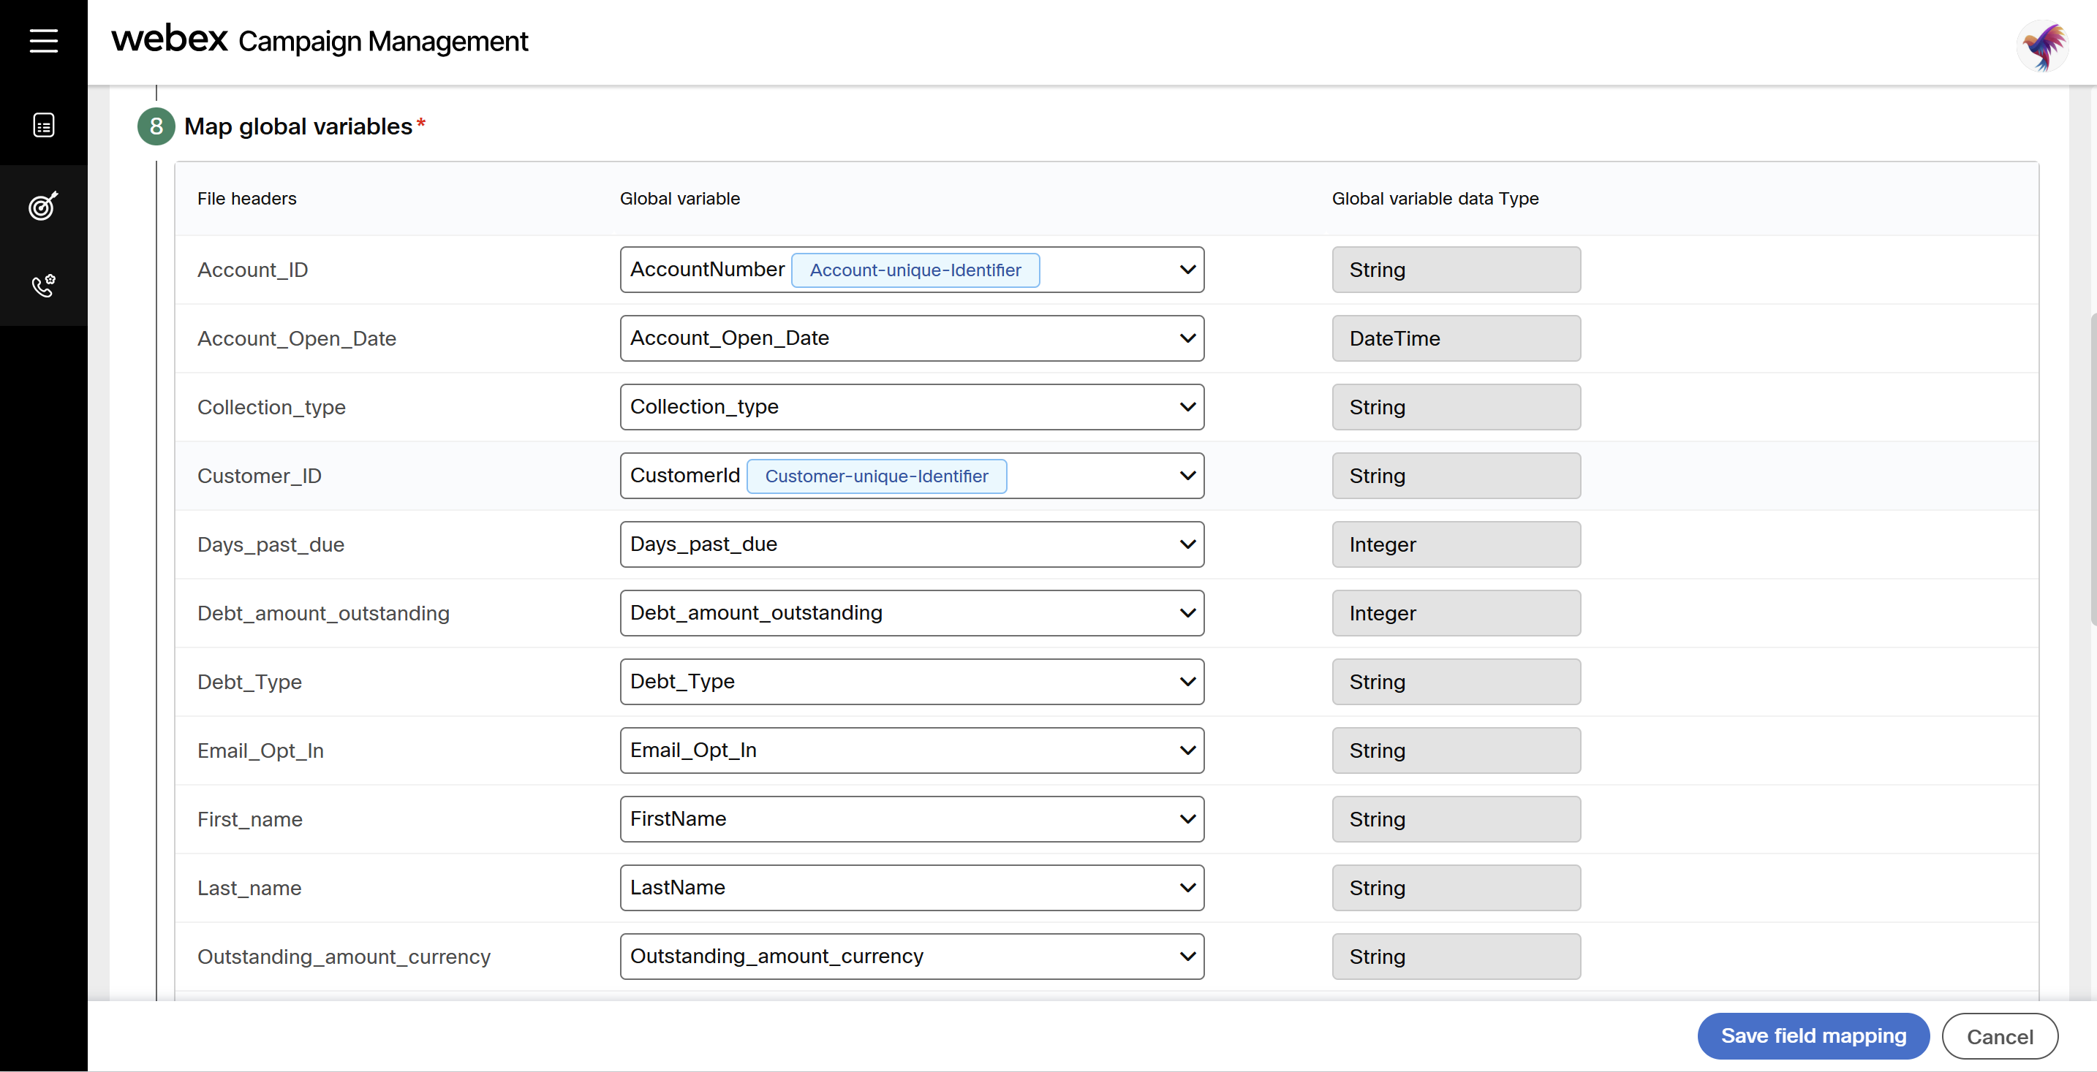This screenshot has height=1072, width=2097.
Task: Open the hamburger navigation menu
Action: point(43,41)
